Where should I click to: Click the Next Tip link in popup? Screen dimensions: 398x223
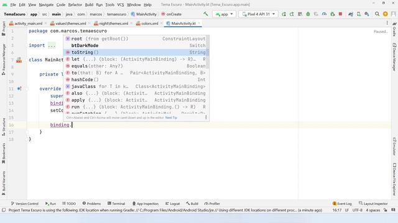[171, 118]
